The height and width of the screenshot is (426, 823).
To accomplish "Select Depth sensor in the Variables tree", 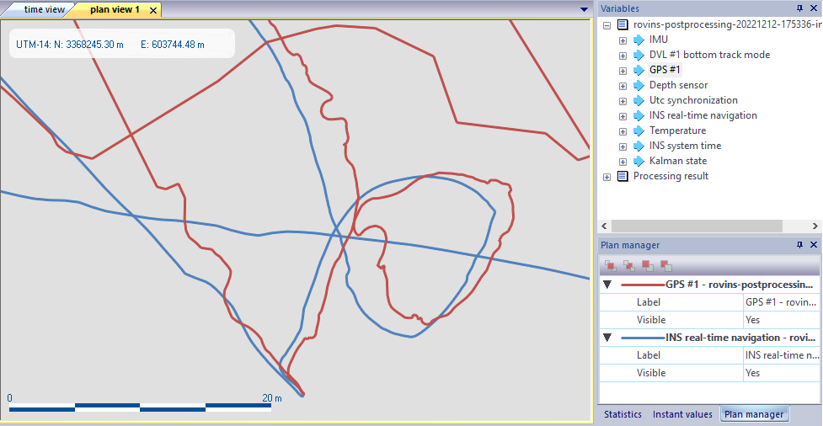I will 678,85.
